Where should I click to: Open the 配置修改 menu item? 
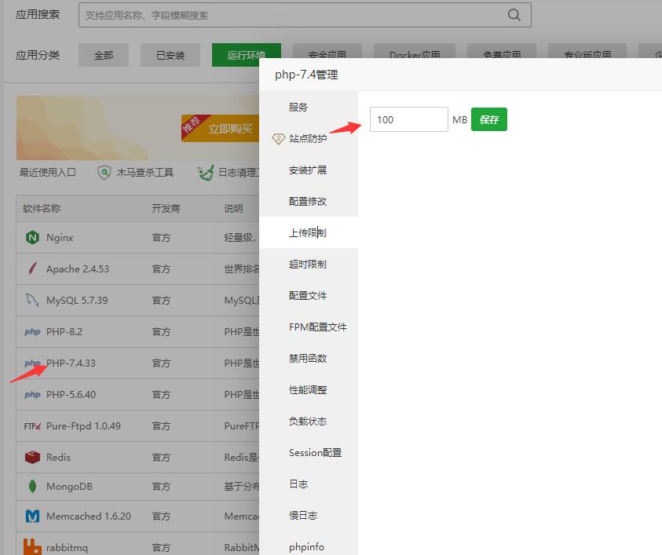(x=309, y=201)
